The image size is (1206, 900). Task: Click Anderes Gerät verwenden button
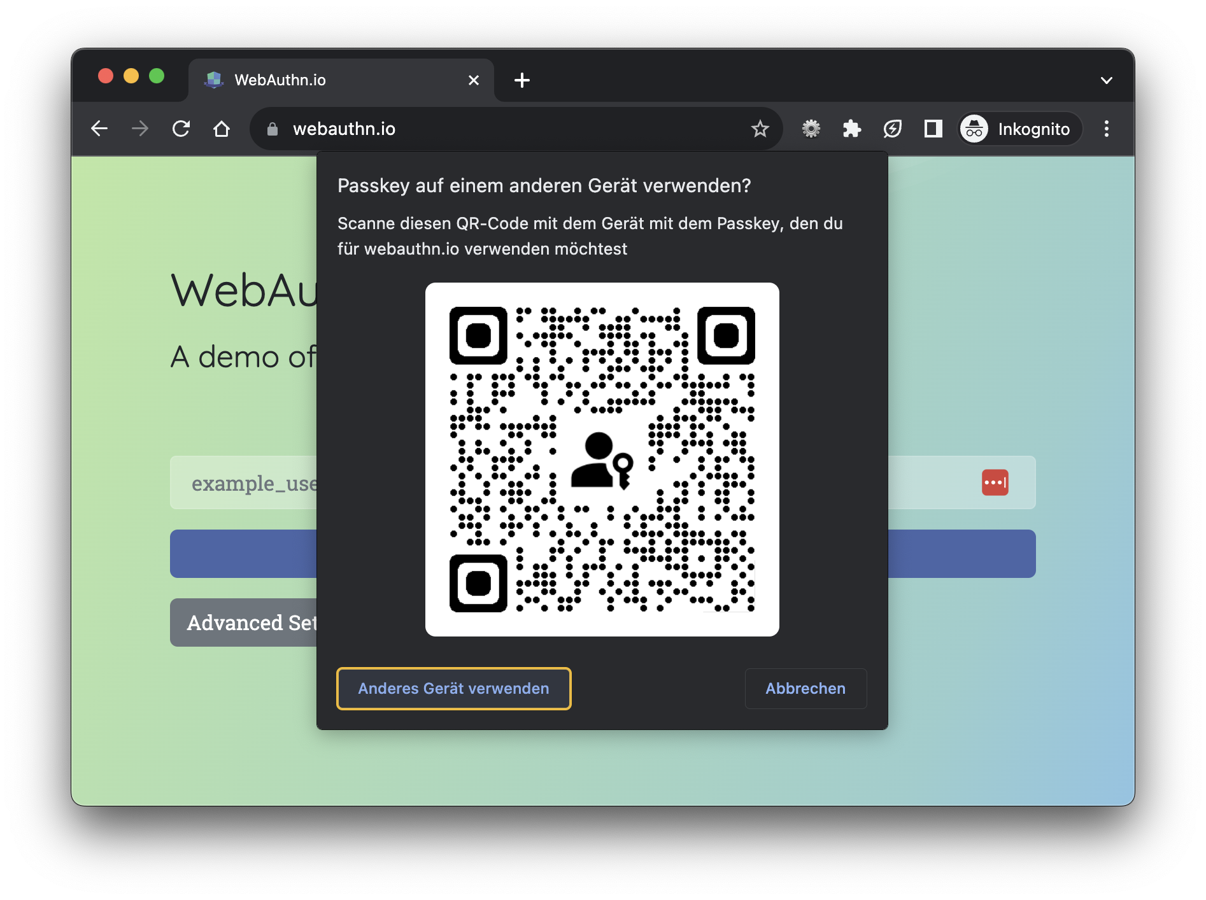coord(453,689)
